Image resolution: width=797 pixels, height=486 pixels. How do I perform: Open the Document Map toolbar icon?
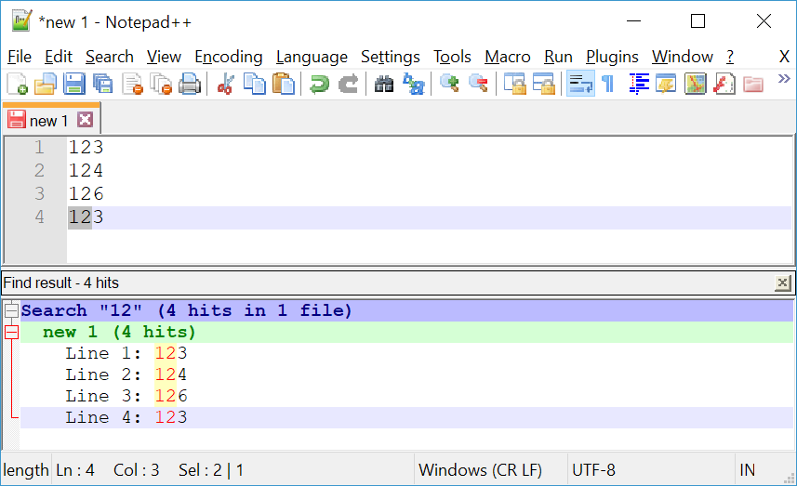click(696, 84)
